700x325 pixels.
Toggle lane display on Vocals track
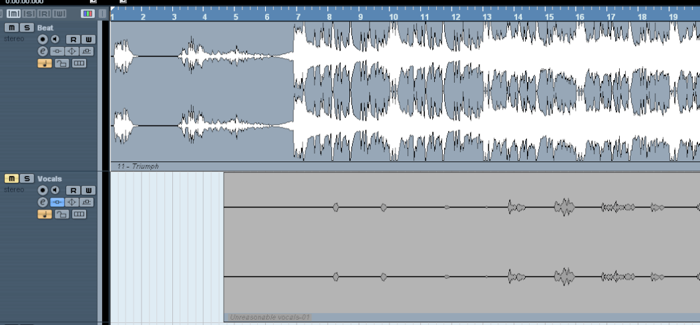point(79,214)
